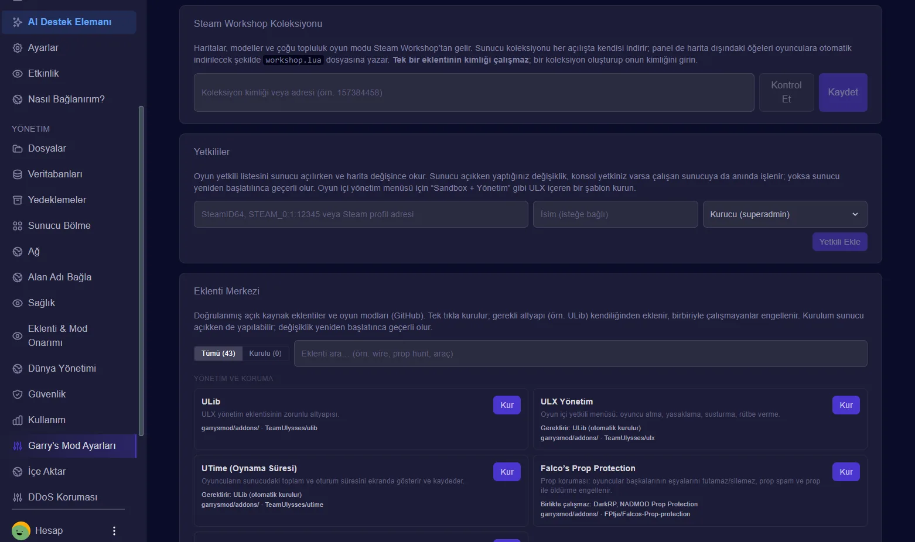Click the Hesap avatar image
915x542 pixels.
(x=21, y=531)
